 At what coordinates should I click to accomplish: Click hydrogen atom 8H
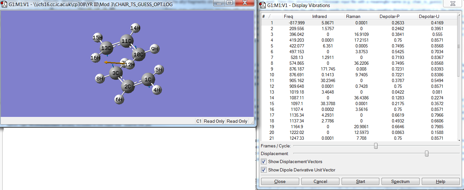(100, 78)
